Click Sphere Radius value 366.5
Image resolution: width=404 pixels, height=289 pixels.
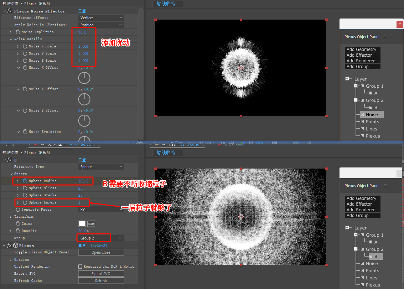(x=83, y=181)
